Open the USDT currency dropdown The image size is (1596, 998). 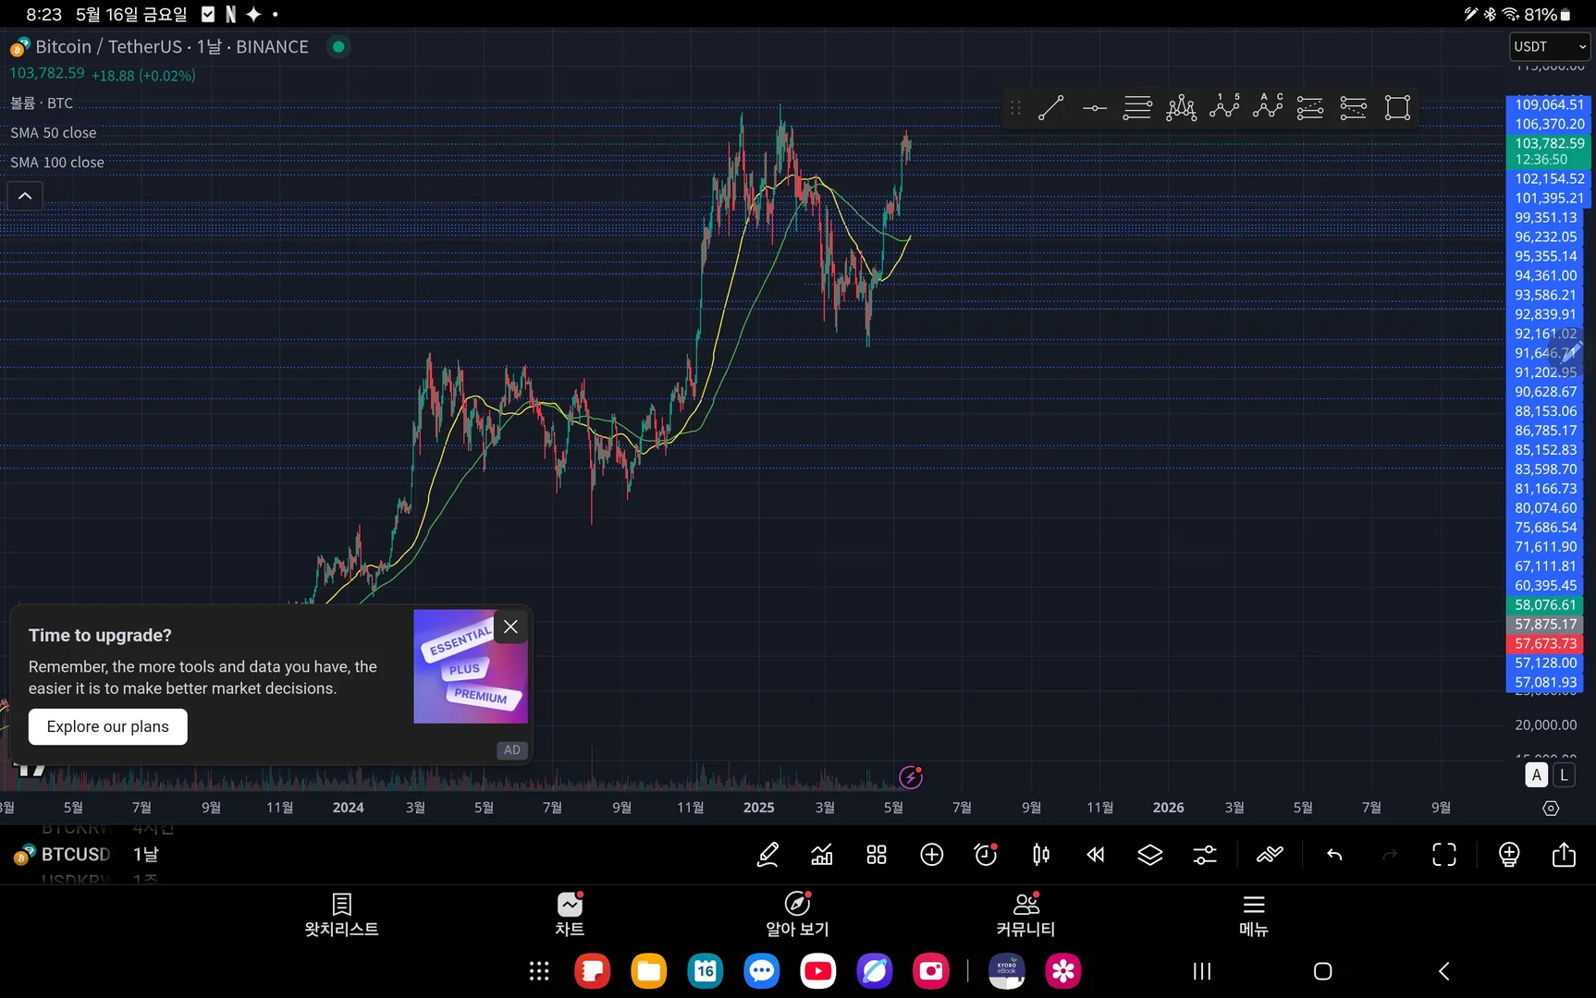(x=1549, y=46)
